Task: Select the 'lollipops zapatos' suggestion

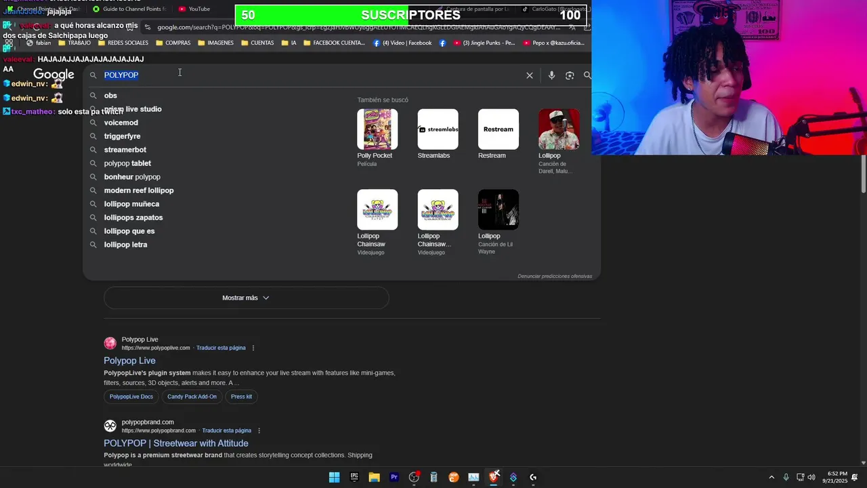Action: tap(133, 218)
